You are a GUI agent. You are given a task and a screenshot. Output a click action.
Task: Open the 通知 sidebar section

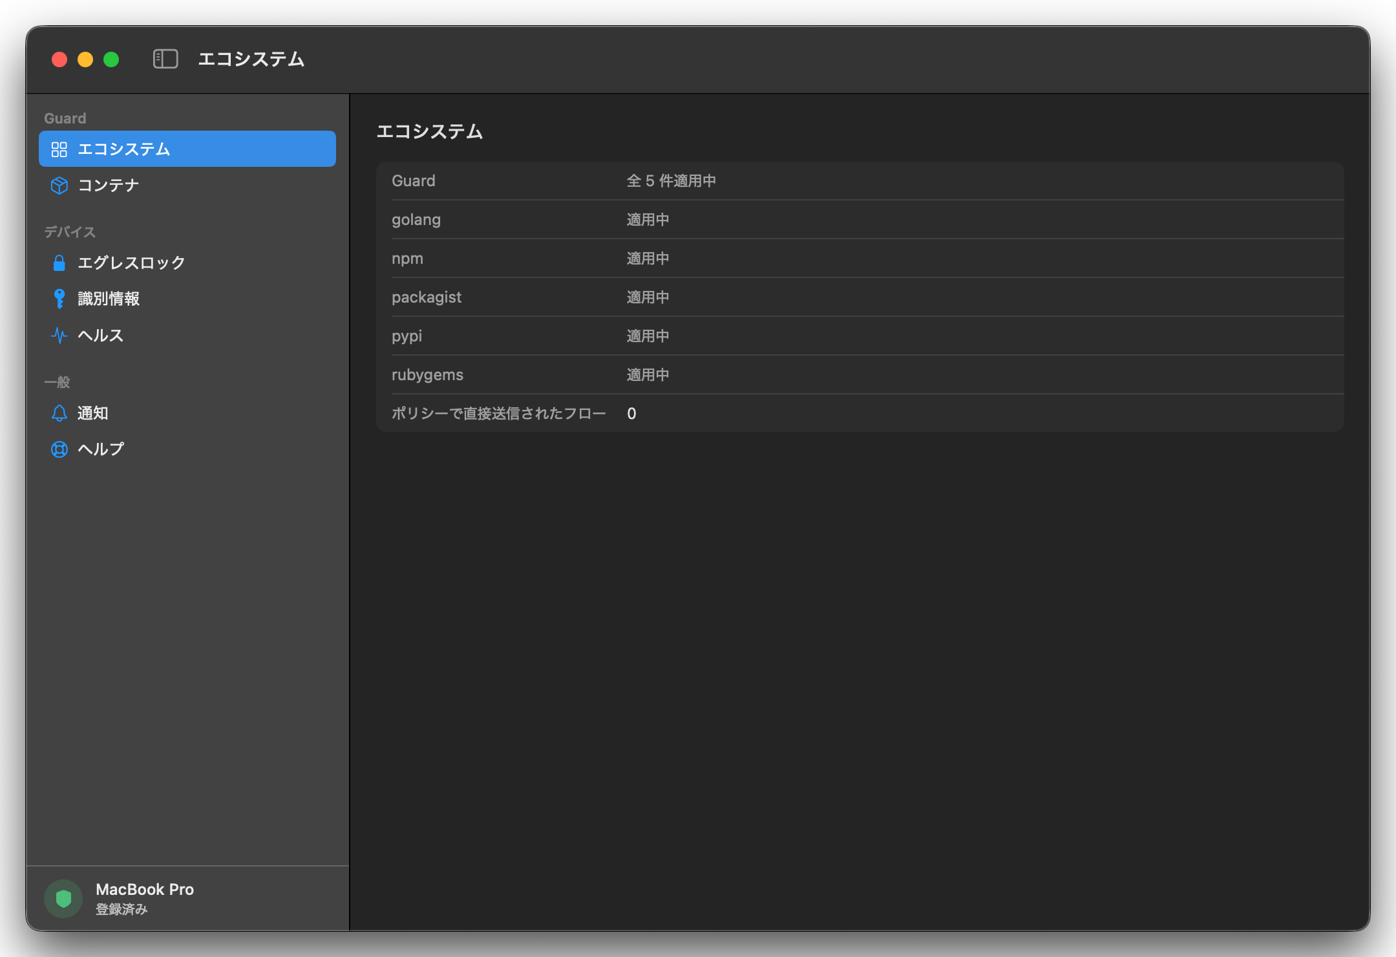187,413
